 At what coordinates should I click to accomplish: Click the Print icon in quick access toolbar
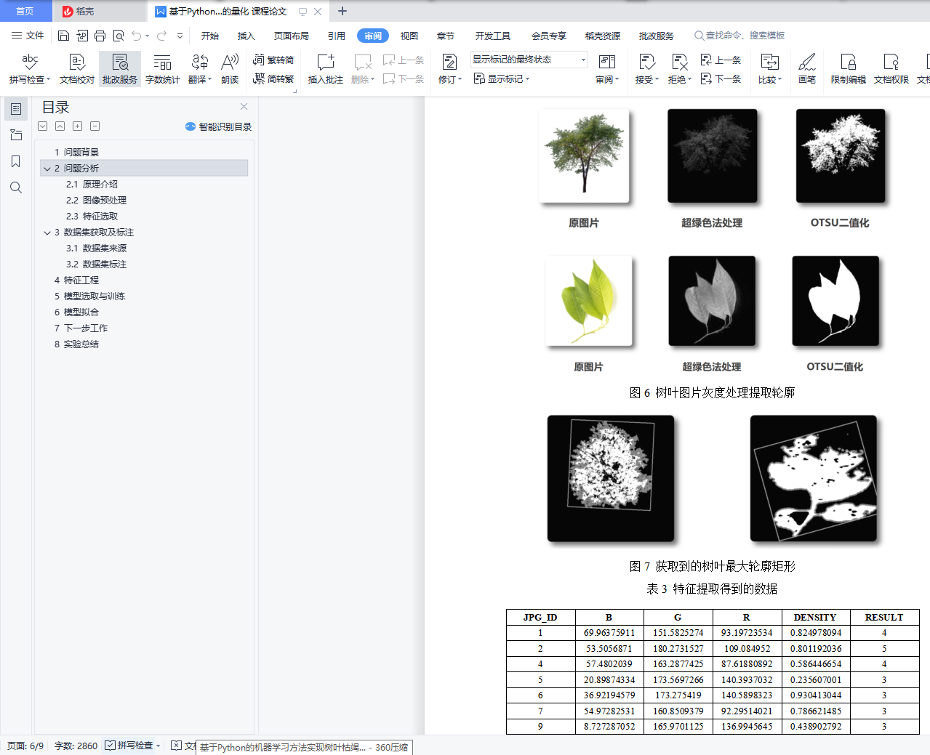click(100, 36)
